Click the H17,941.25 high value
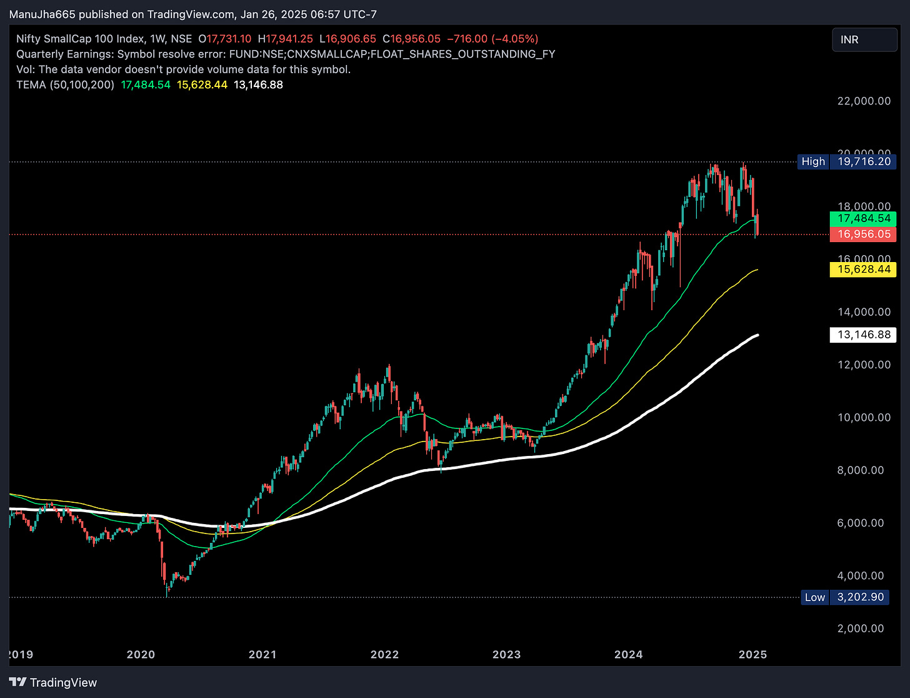The height and width of the screenshot is (698, 910). click(285, 39)
